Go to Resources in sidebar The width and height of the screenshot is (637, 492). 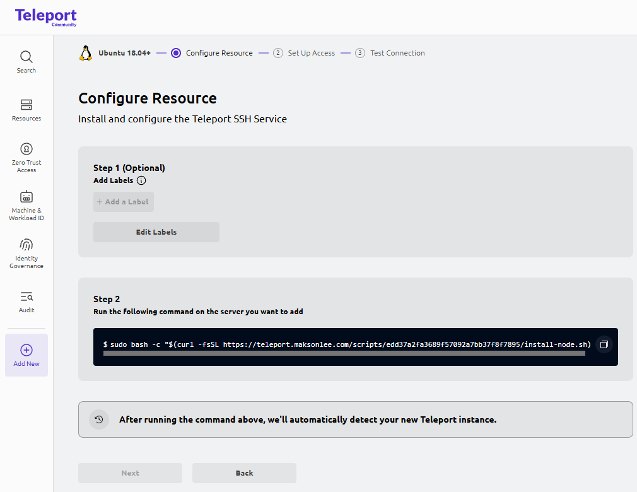tap(26, 110)
